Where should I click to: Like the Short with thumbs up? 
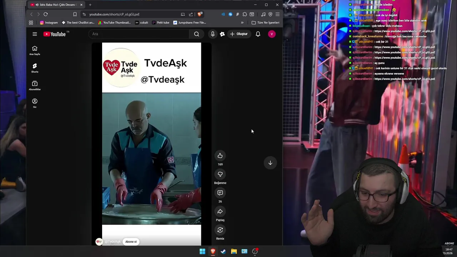point(220,156)
